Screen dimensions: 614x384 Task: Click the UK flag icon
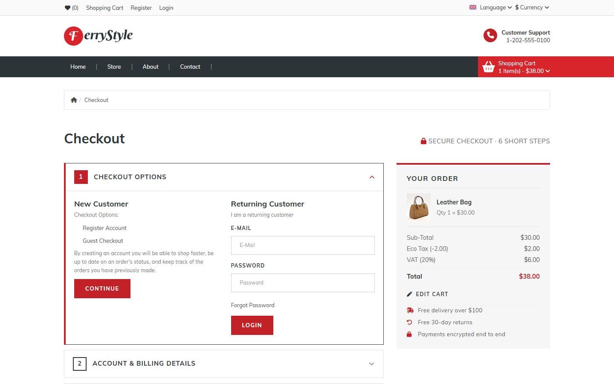[473, 7]
